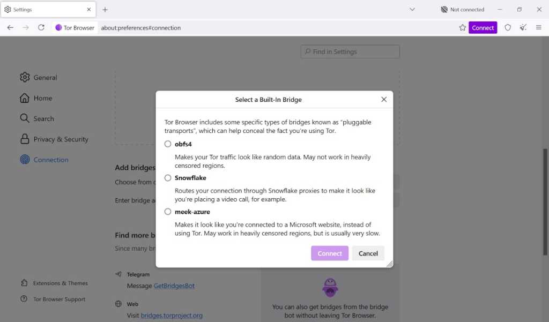Open the list-all-tabs chevron
The height and width of the screenshot is (322, 549).
click(x=412, y=9)
